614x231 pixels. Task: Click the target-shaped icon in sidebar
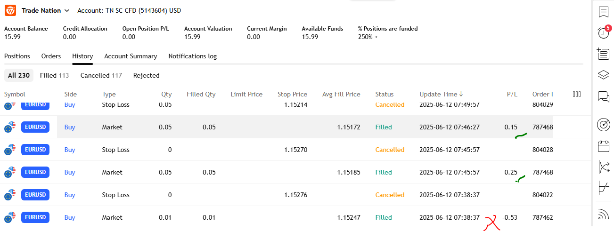point(603,124)
